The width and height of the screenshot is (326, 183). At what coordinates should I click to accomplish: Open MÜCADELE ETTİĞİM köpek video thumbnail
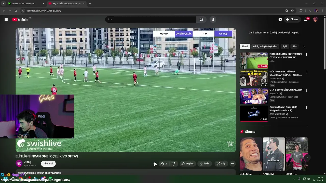[254, 78]
